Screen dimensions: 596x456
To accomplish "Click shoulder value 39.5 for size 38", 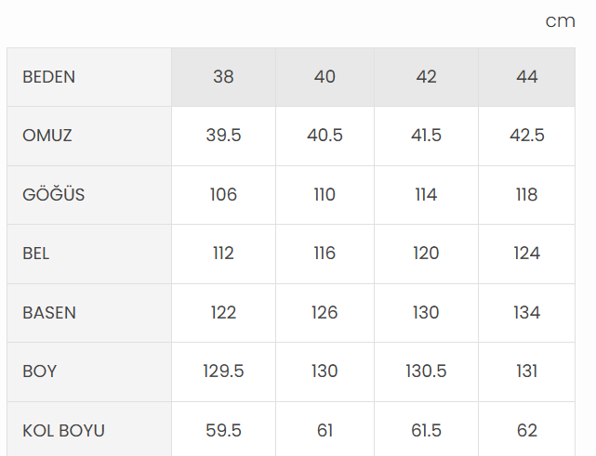I will click(x=223, y=136).
